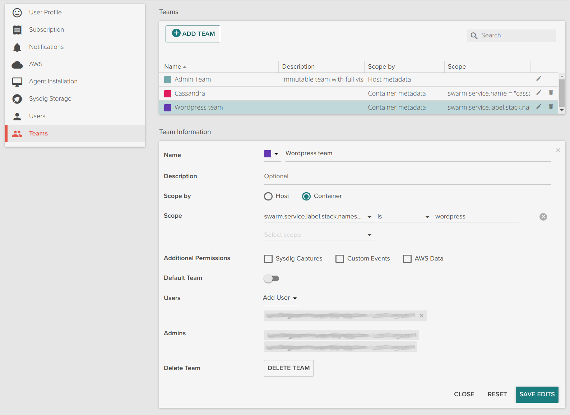Open the 'is' operator dropdown
The width and height of the screenshot is (570, 415).
coord(427,217)
